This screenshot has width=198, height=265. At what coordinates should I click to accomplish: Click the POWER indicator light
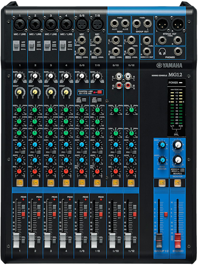click(x=181, y=83)
